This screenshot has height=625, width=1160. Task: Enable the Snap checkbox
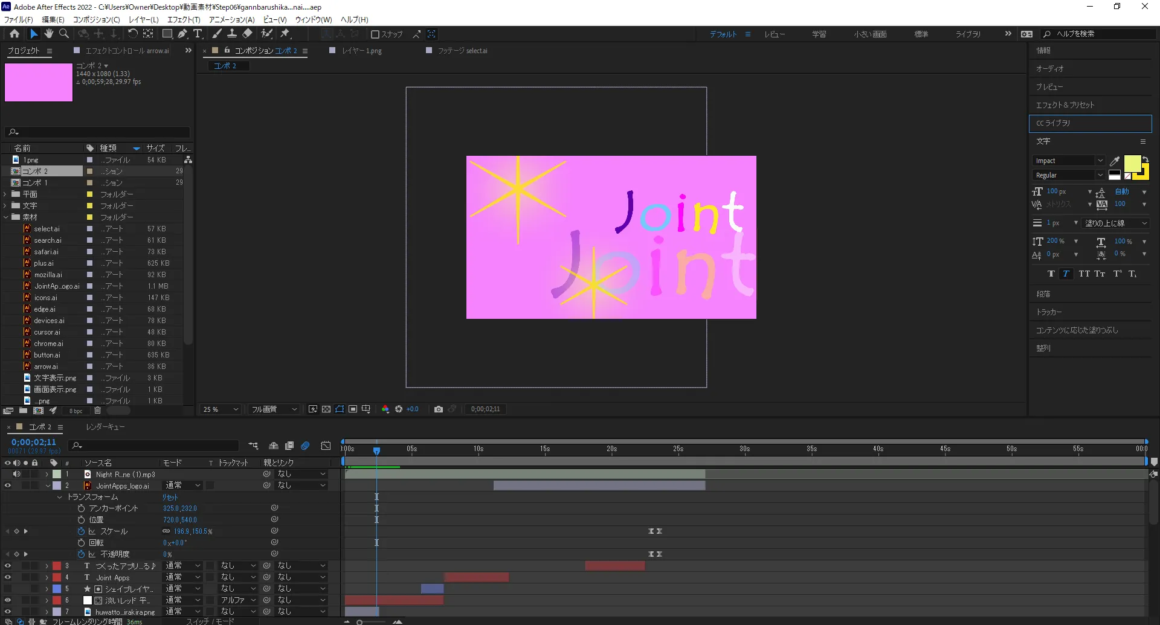375,34
